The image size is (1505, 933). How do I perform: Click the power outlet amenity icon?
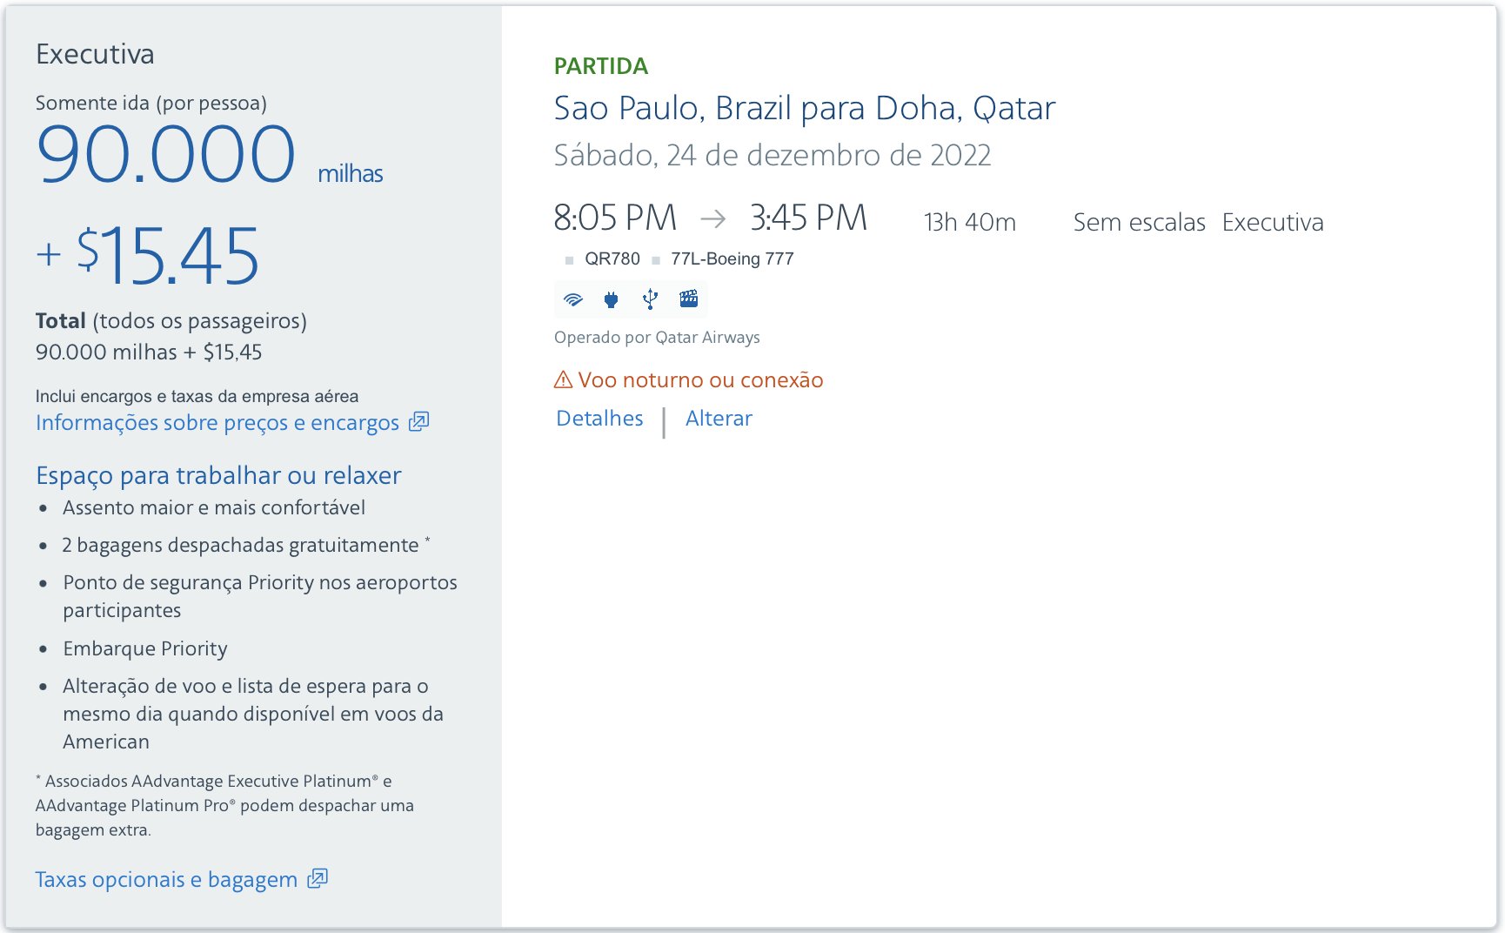(611, 299)
